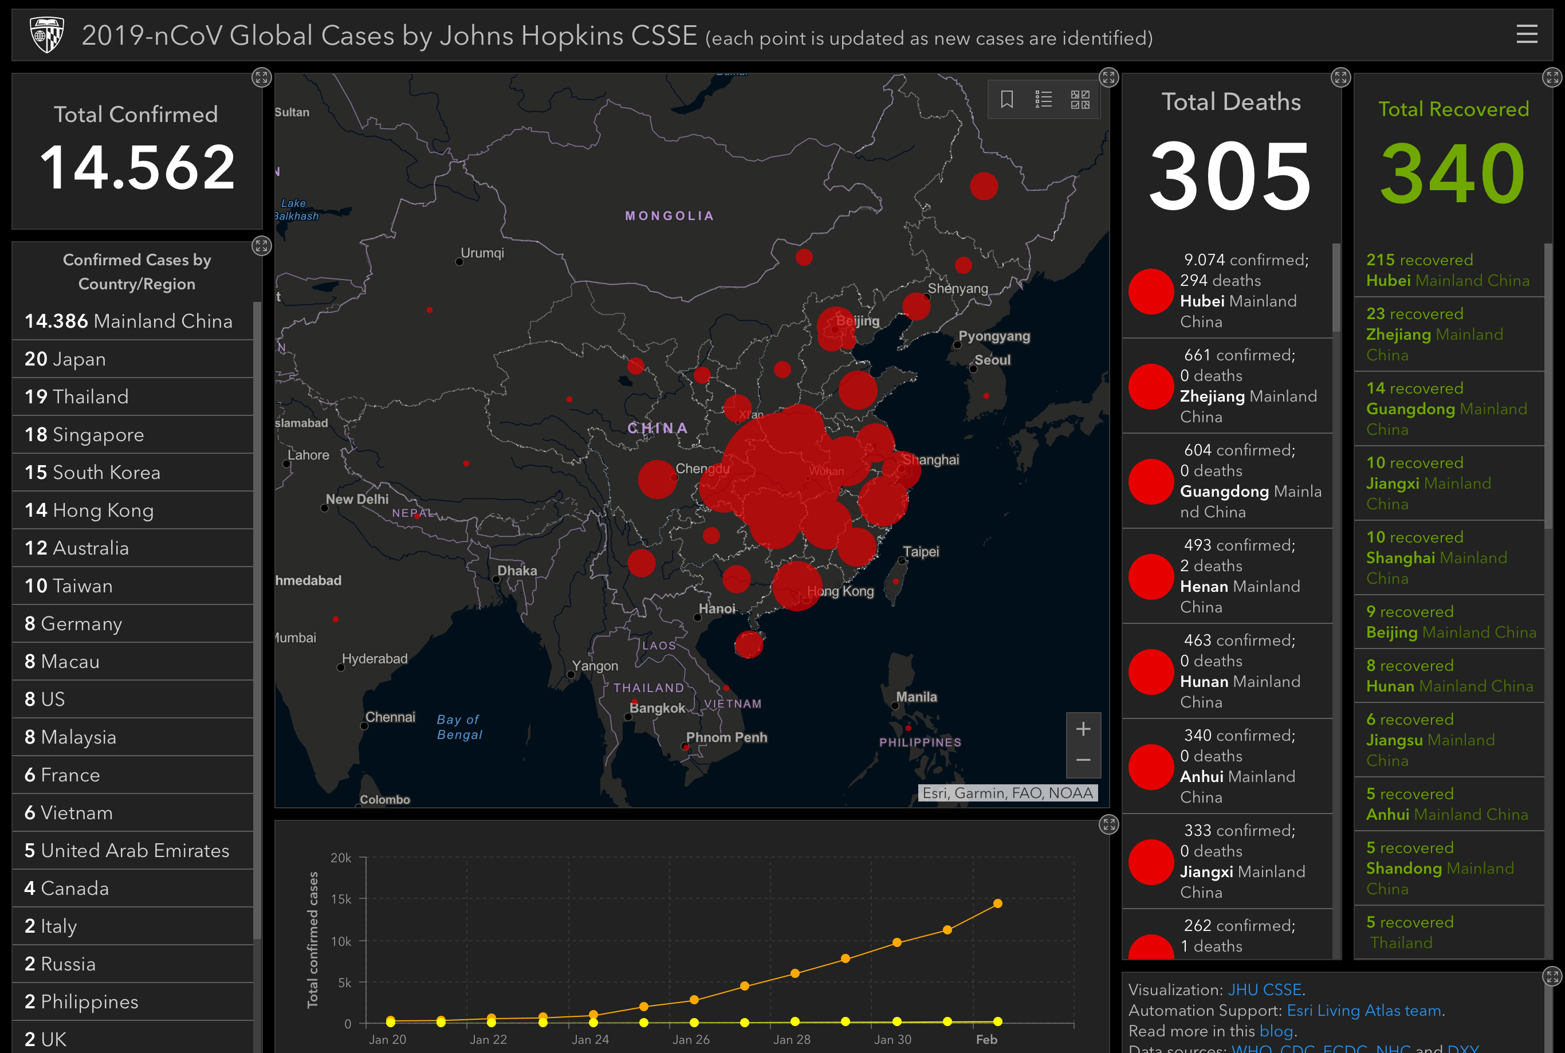Open the JHU CSSE link
Image resolution: width=1565 pixels, height=1053 pixels.
coord(1264,989)
